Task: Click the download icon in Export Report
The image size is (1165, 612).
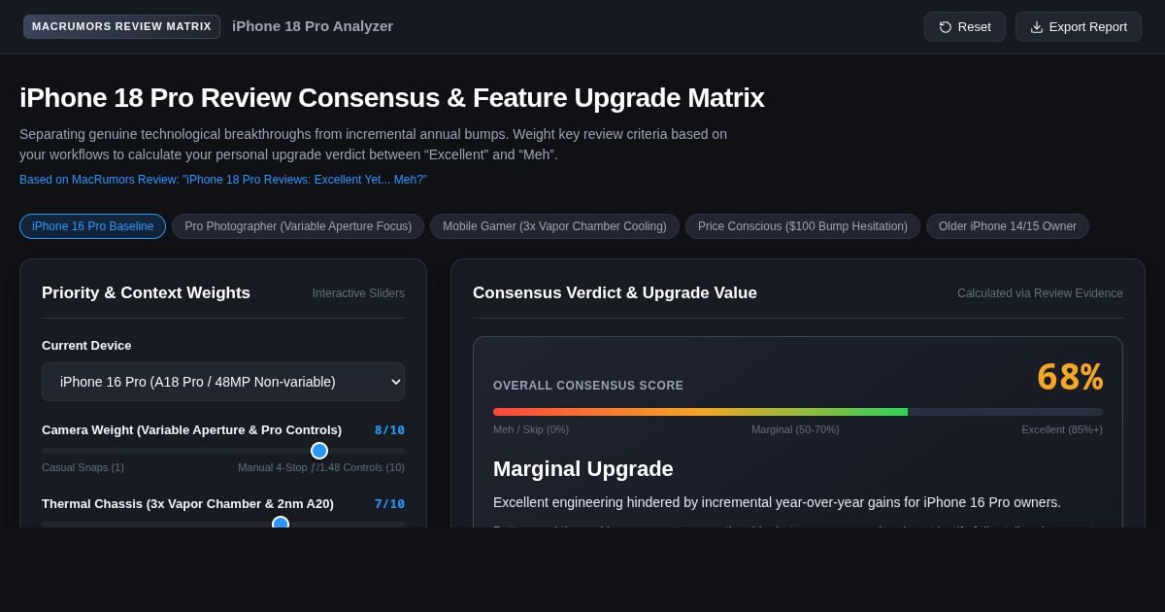Action: click(1037, 27)
